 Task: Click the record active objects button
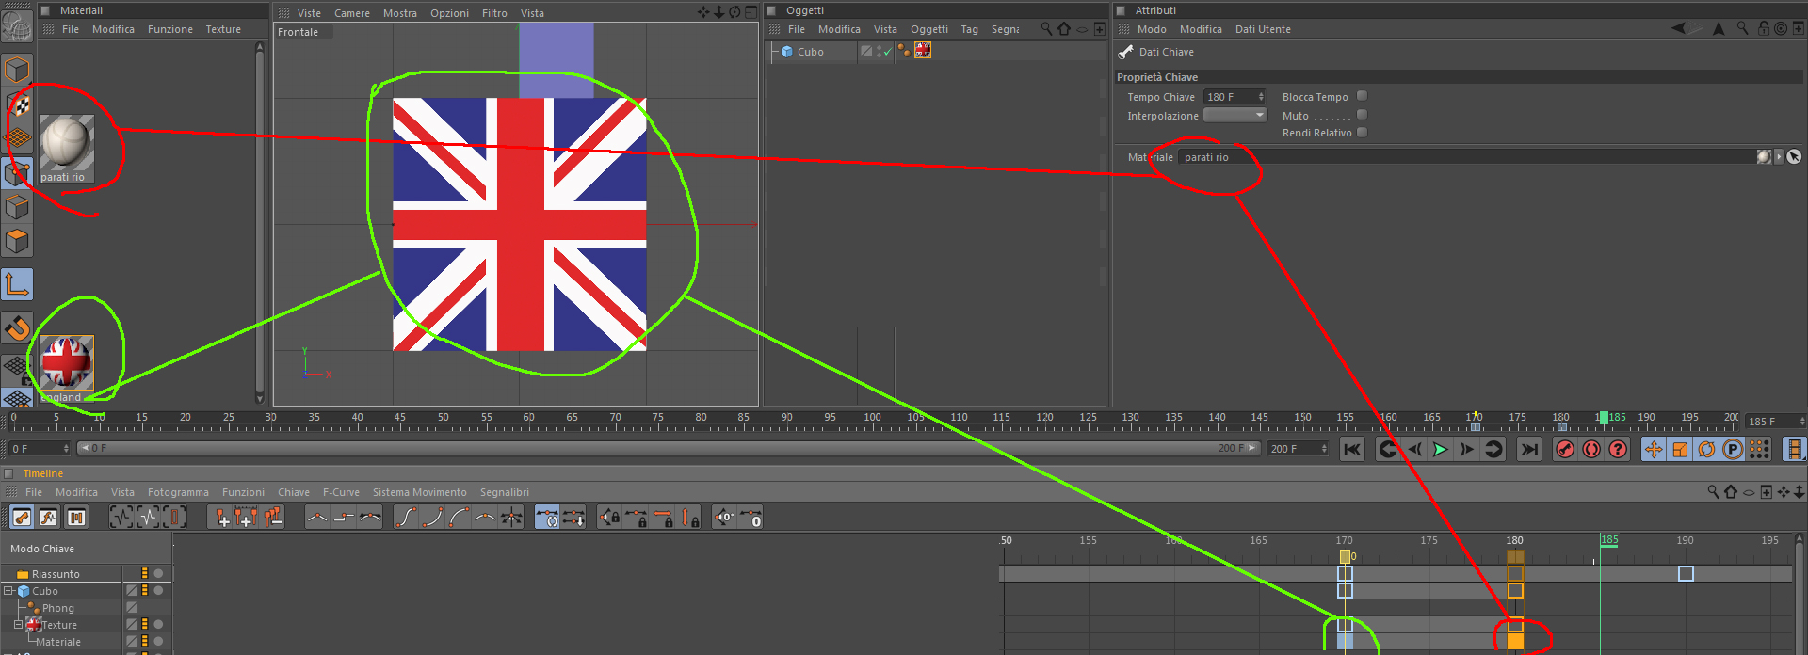(1565, 450)
